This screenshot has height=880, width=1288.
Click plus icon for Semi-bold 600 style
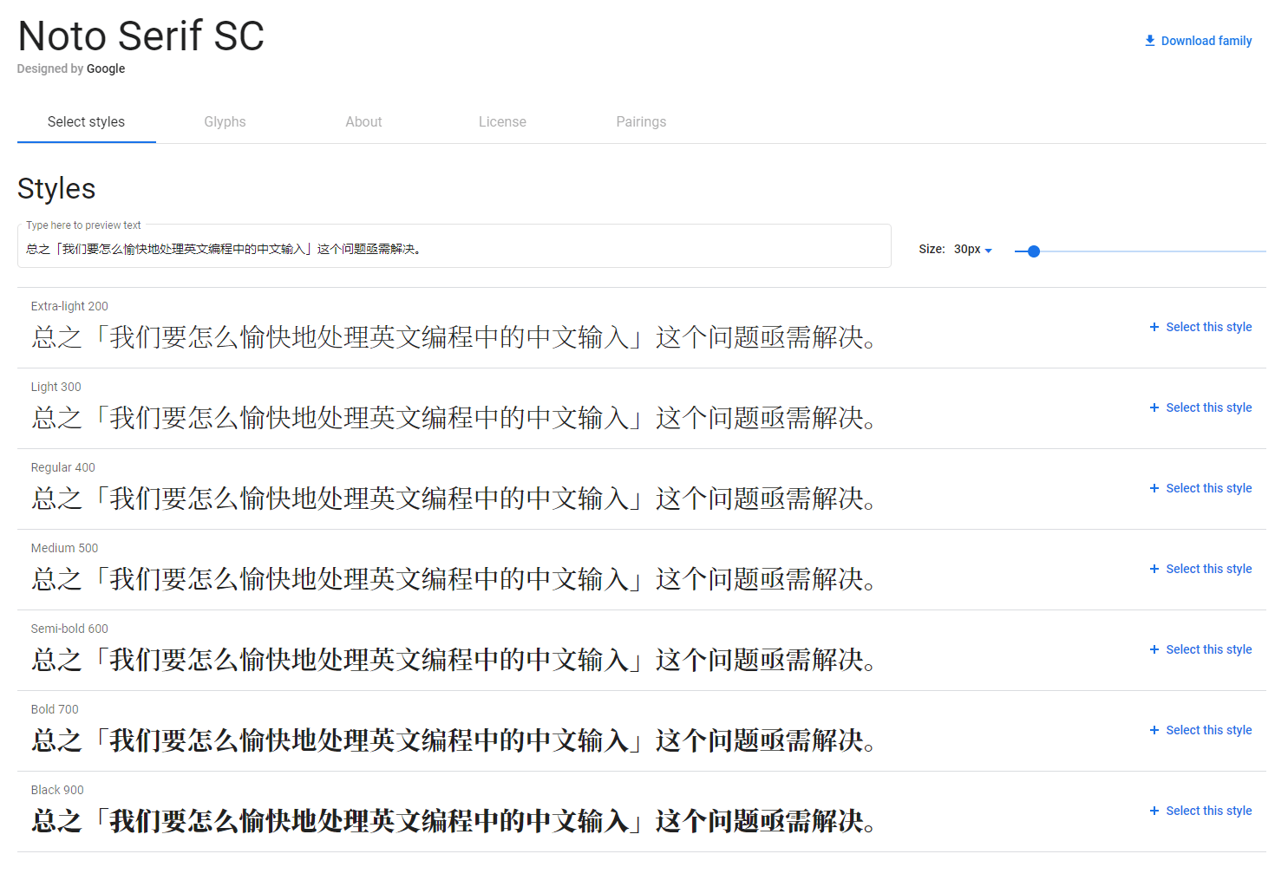(1154, 649)
